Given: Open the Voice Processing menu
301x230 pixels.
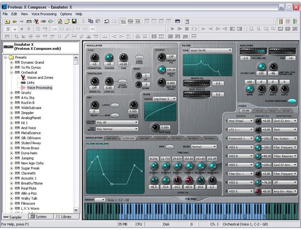Looking at the screenshot, I should point(44,14).
